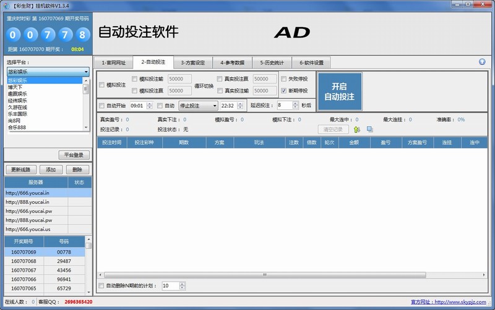Open the 6-软件设置 tab

tap(311, 62)
